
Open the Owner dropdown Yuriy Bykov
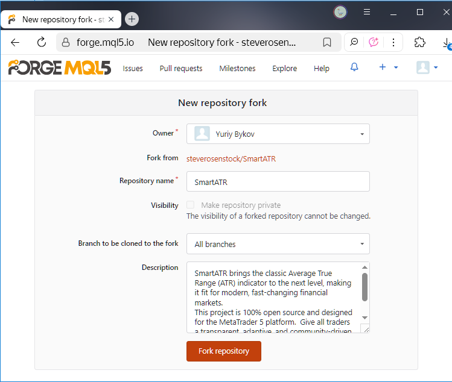(278, 134)
